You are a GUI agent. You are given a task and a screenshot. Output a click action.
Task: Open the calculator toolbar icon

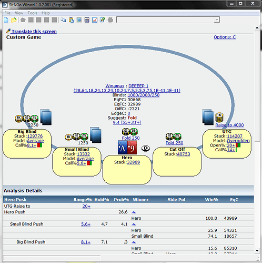tap(87, 20)
